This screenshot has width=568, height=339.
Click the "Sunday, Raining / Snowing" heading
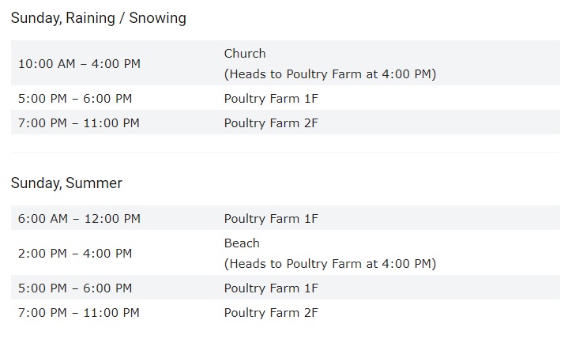click(99, 17)
